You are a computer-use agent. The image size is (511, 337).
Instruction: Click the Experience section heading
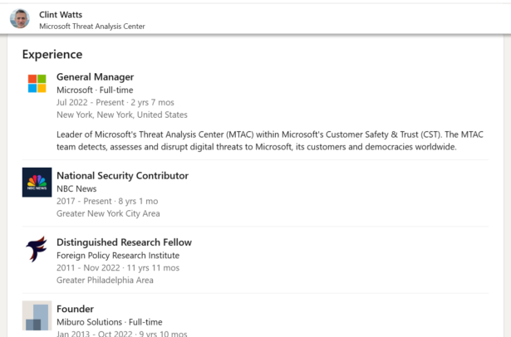click(52, 55)
